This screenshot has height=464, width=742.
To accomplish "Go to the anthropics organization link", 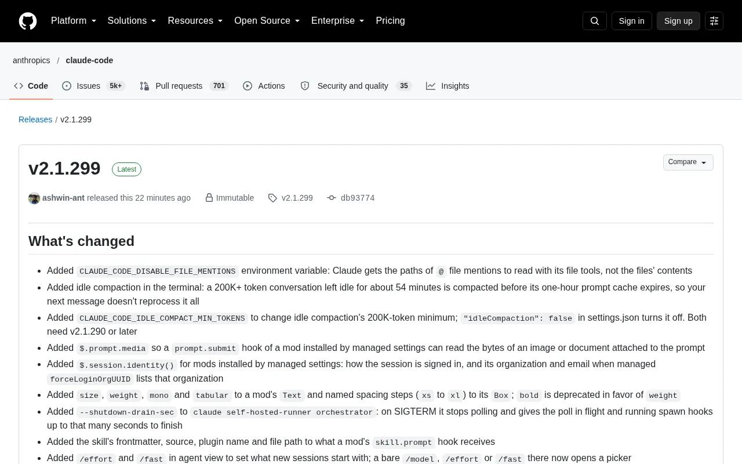I will (x=31, y=60).
